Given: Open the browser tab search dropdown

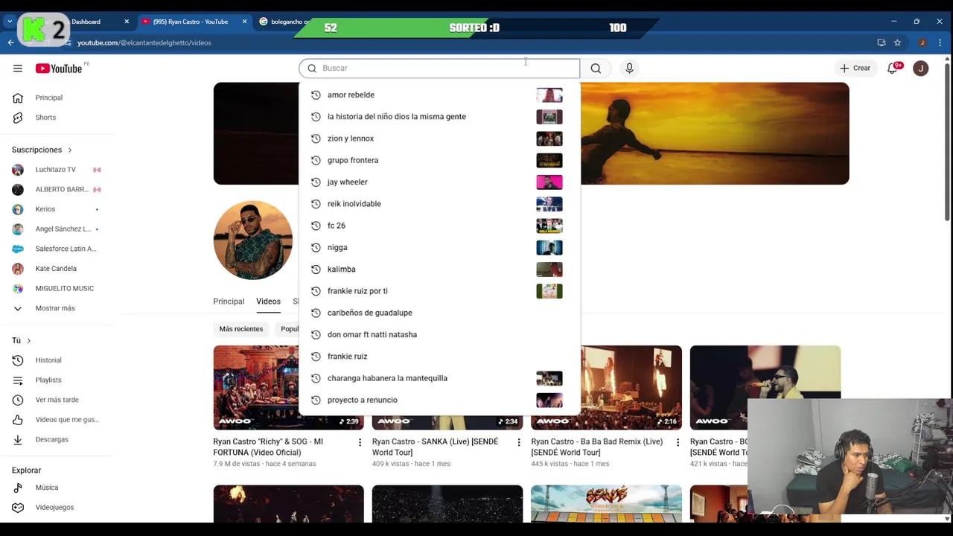Looking at the screenshot, I should coord(10,22).
